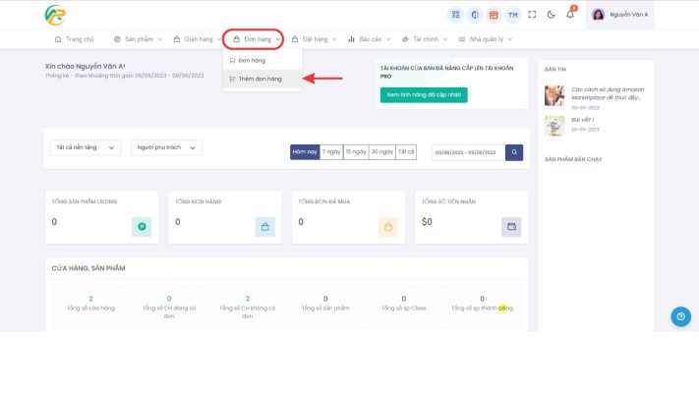This screenshot has width=699, height=393.
Task: Select the 'Hôm nay' date filter
Action: [305, 152]
